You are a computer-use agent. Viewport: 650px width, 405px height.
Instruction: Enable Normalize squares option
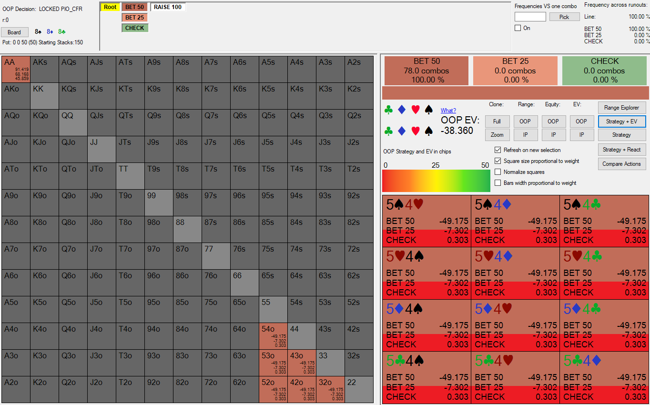pyautogui.click(x=498, y=172)
